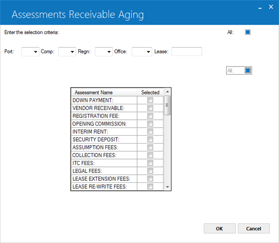The image size is (279, 243).
Task: Click the table scrollbar down arrow
Action: click(167, 187)
